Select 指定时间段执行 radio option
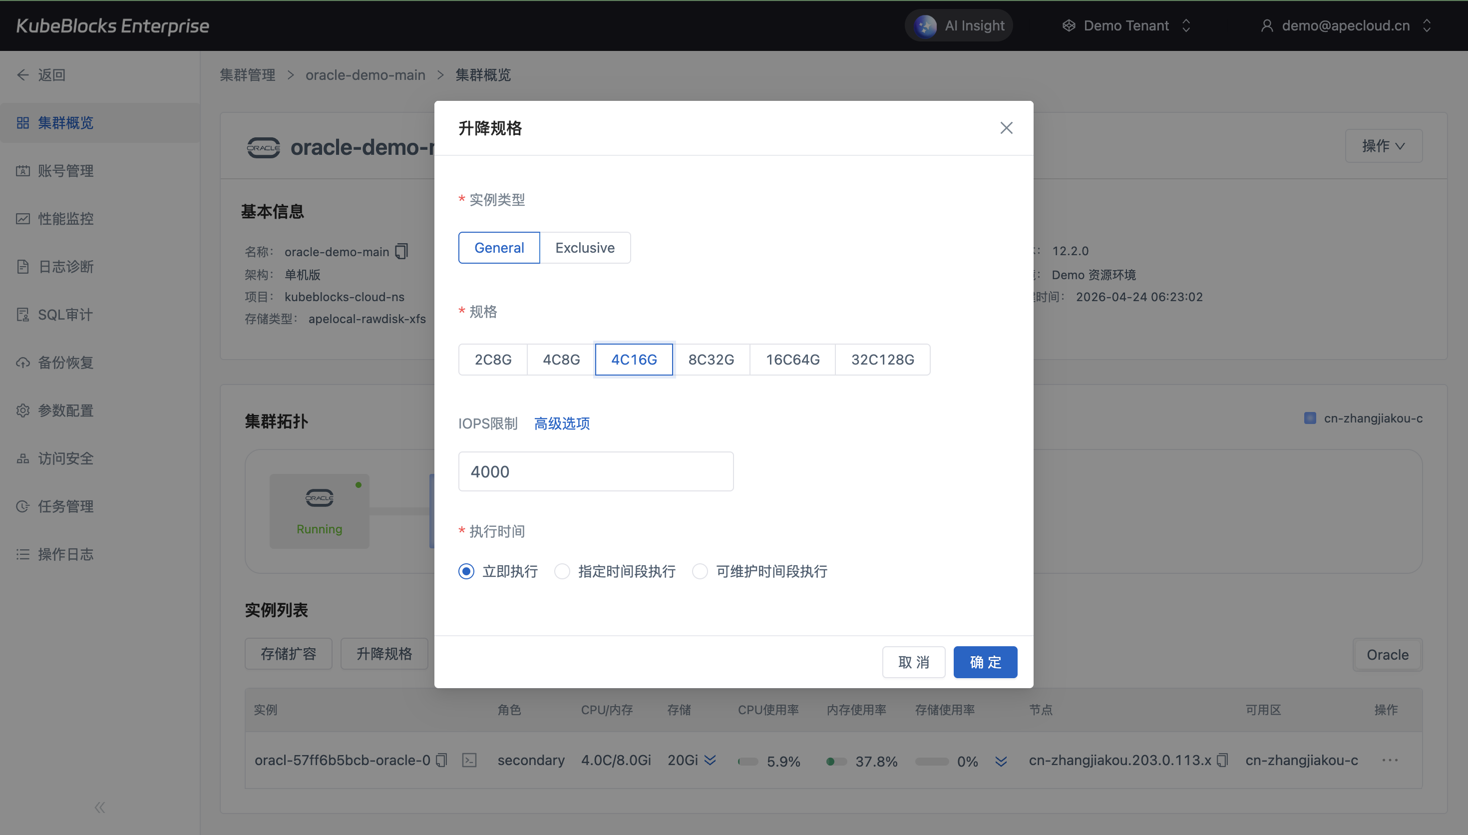Viewport: 1468px width, 835px height. pyautogui.click(x=562, y=571)
